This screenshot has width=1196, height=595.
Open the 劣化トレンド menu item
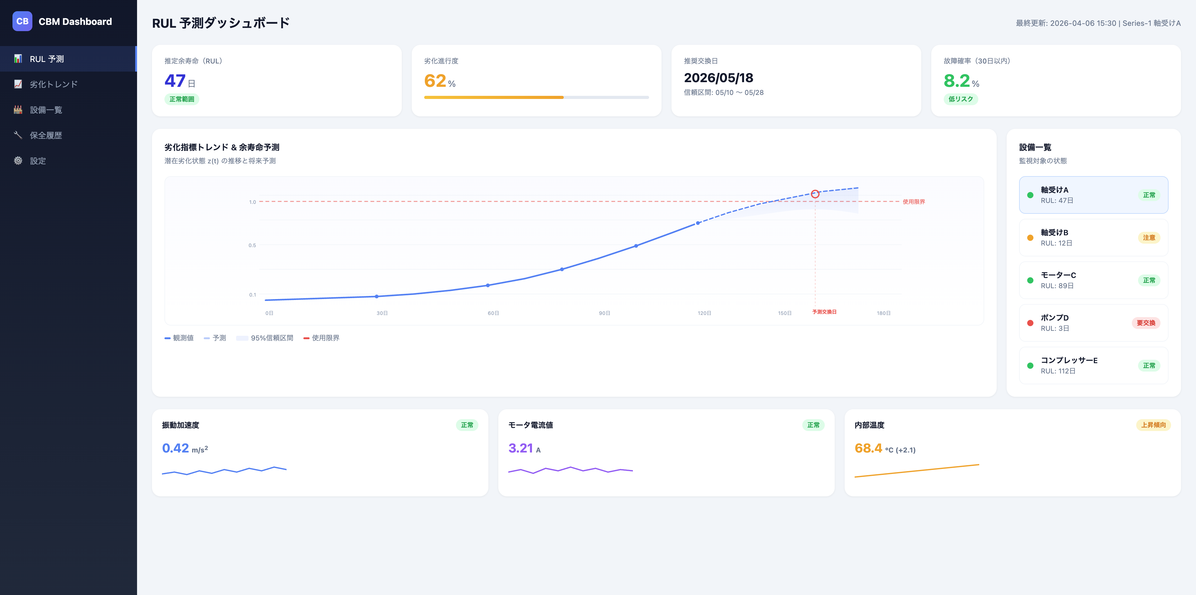tap(53, 84)
